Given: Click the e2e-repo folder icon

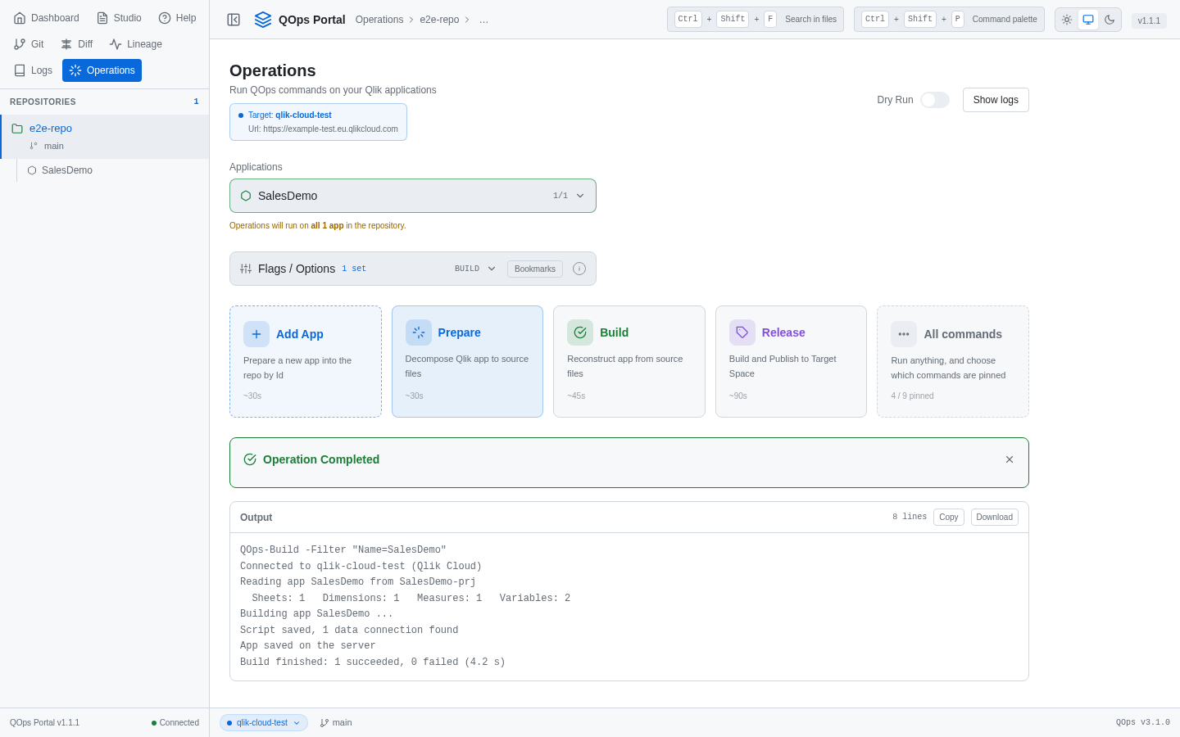Looking at the screenshot, I should click(17, 129).
